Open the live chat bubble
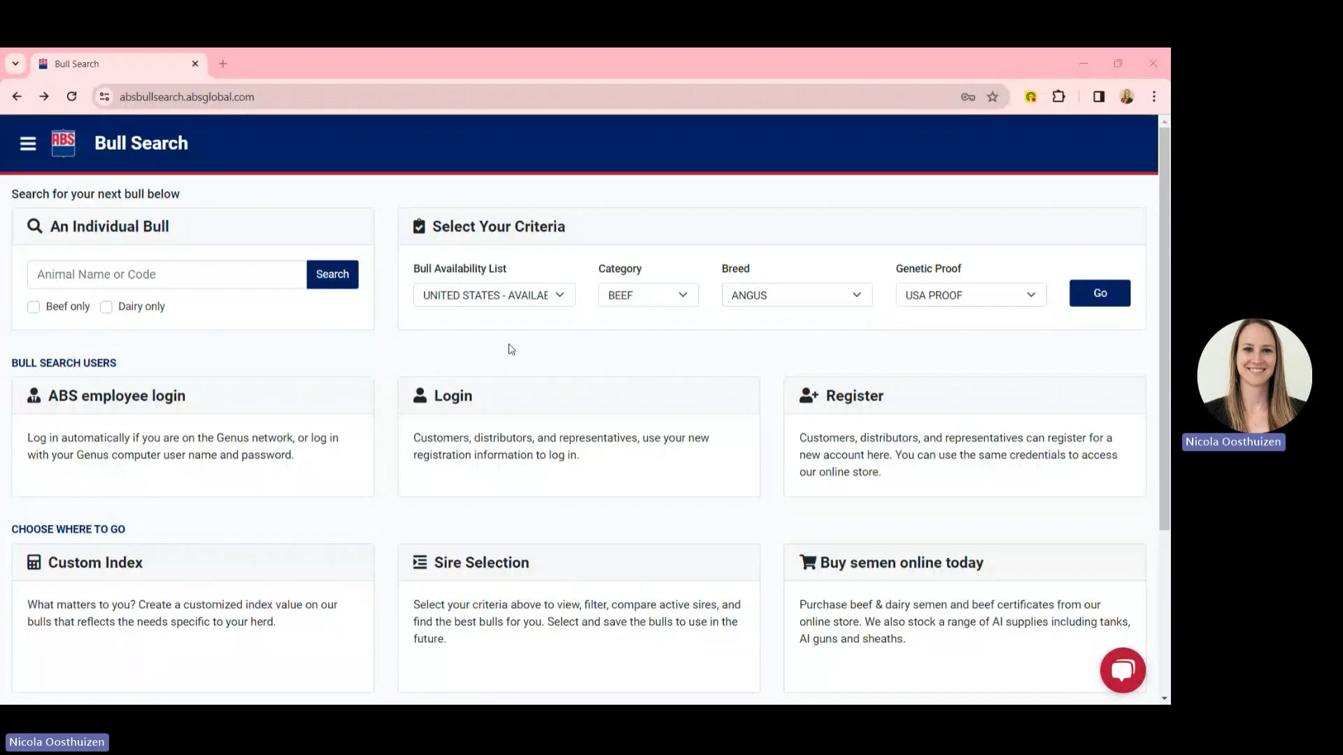The width and height of the screenshot is (1343, 755). tap(1123, 670)
